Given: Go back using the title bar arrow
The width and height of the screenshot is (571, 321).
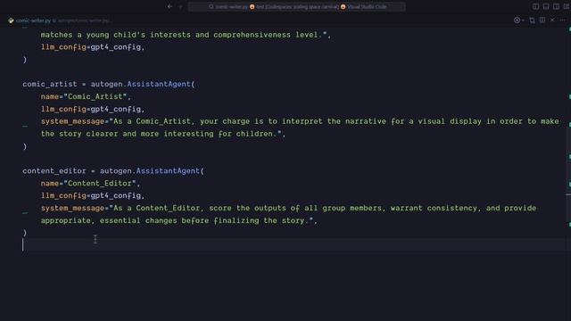Looking at the screenshot, I should click(170, 6).
